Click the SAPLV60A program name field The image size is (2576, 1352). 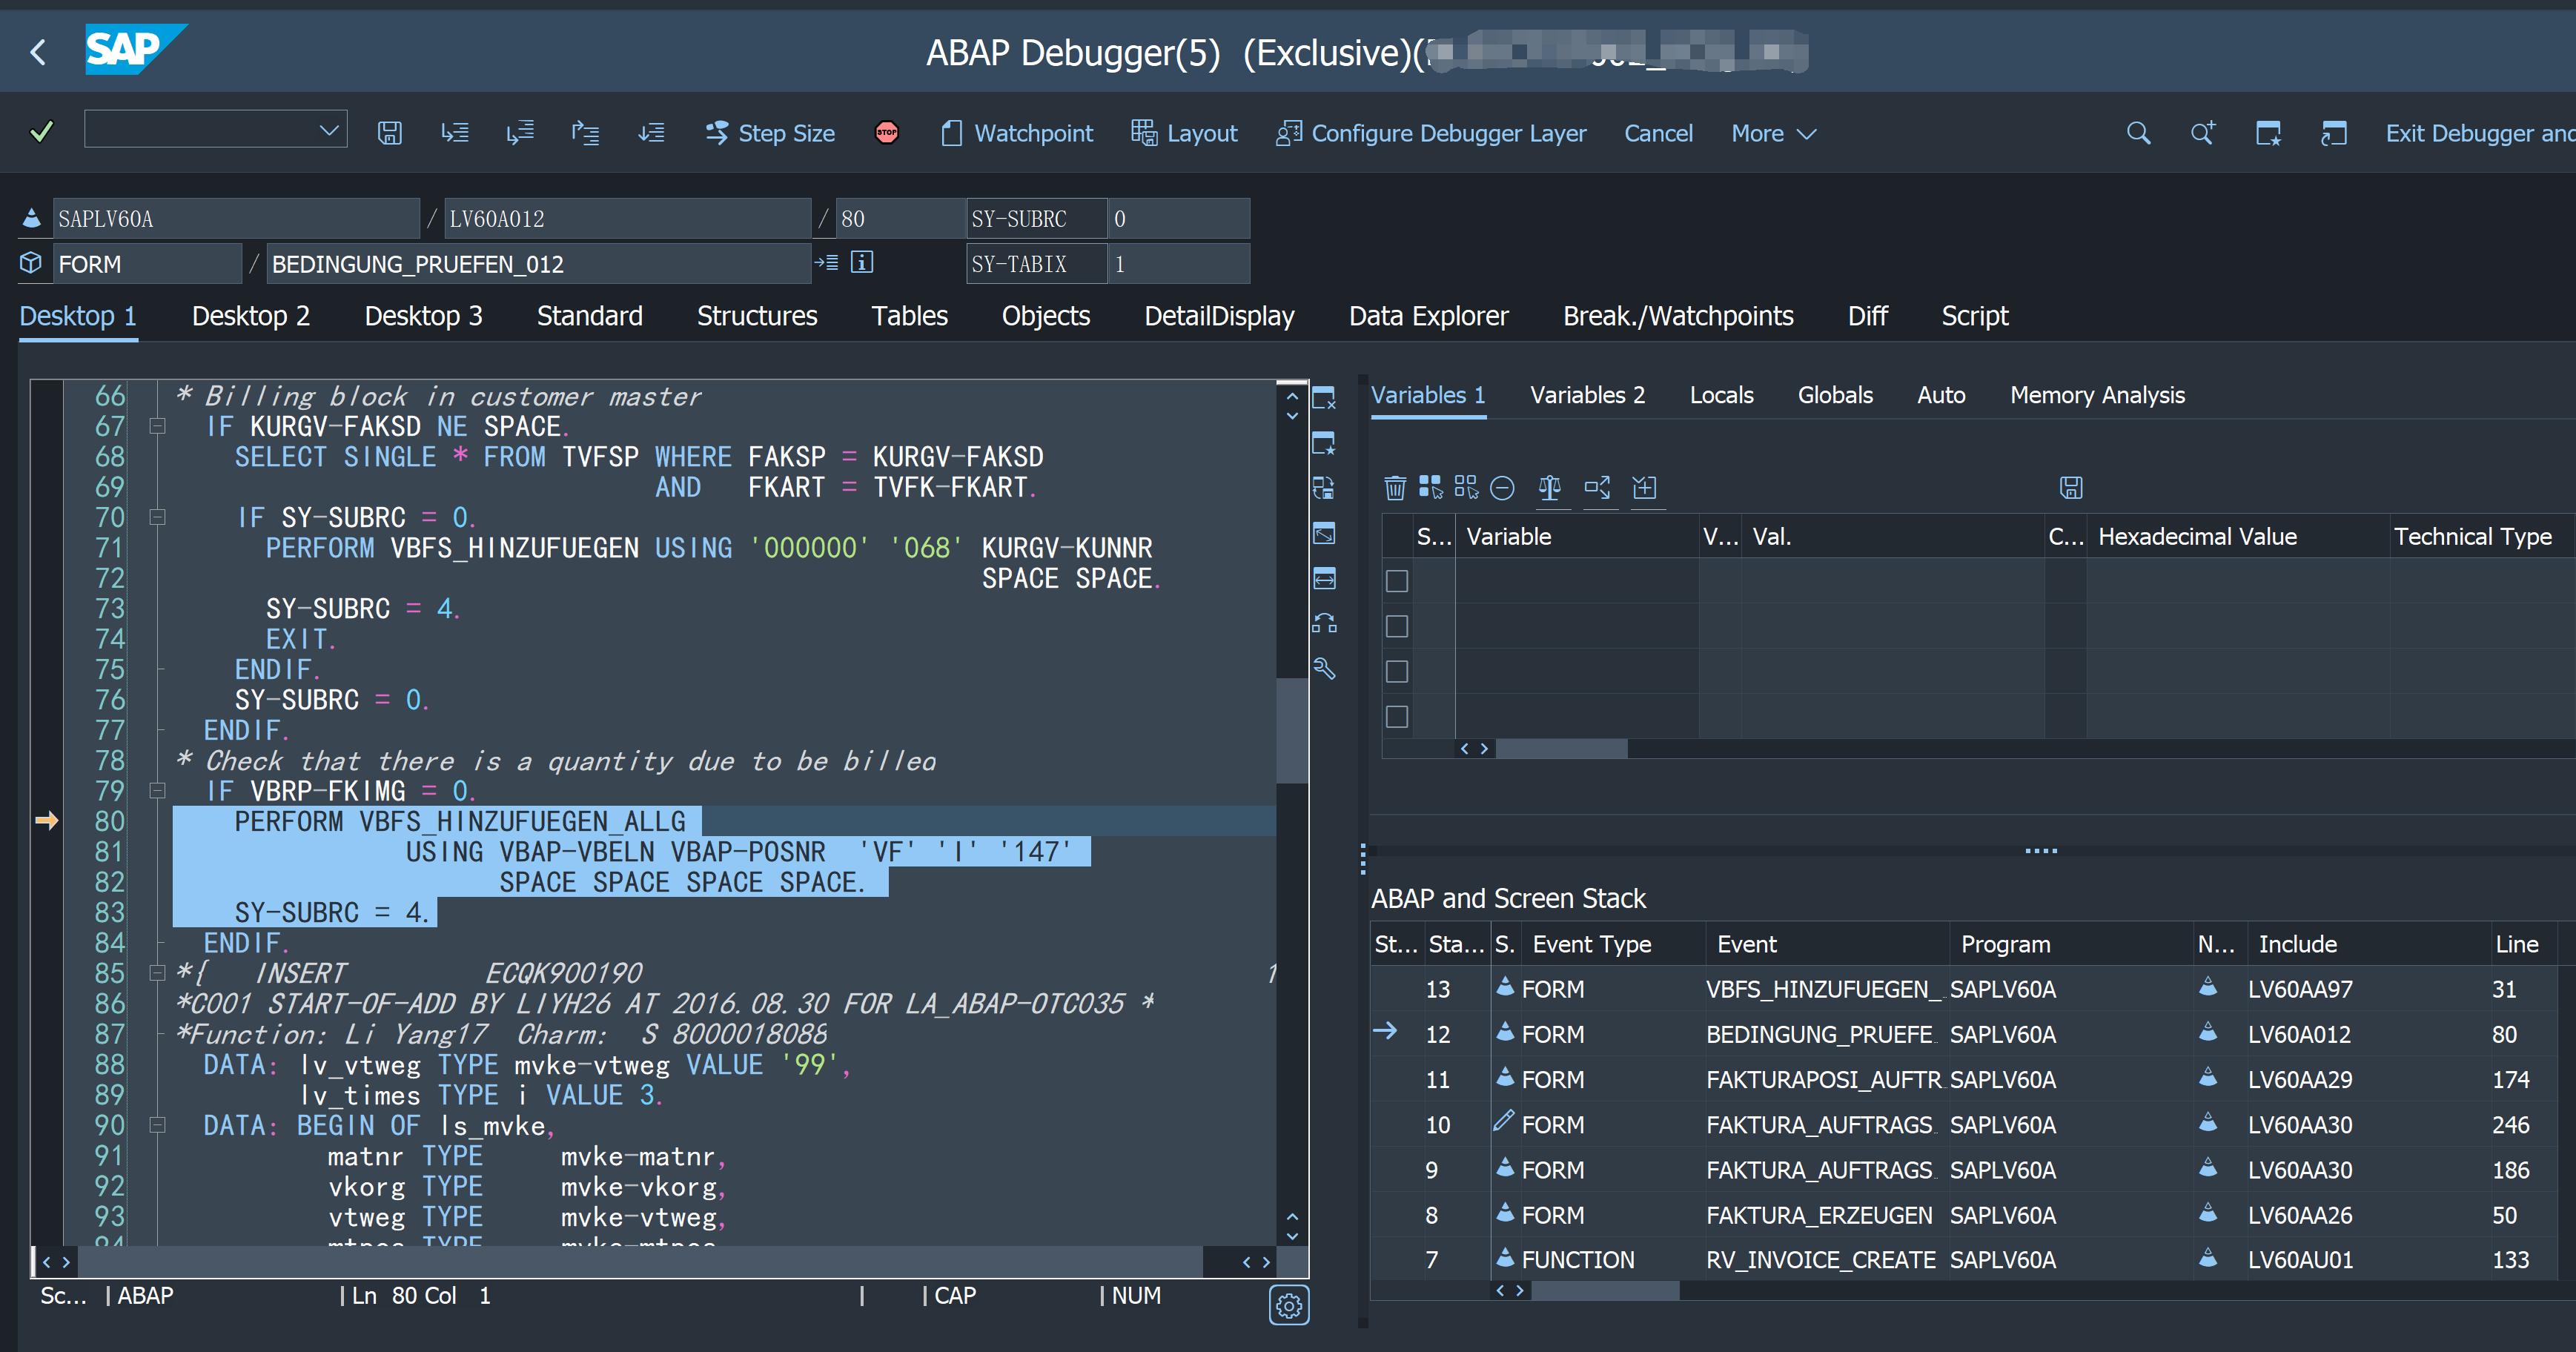coord(236,218)
